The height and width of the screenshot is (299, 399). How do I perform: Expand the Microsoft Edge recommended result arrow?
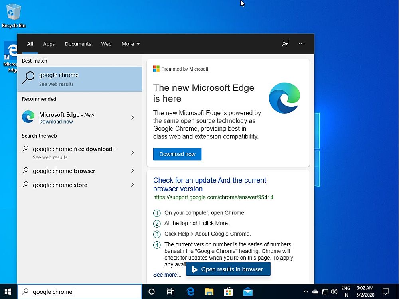(x=133, y=118)
